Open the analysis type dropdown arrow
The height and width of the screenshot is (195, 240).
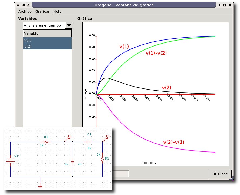(69, 25)
